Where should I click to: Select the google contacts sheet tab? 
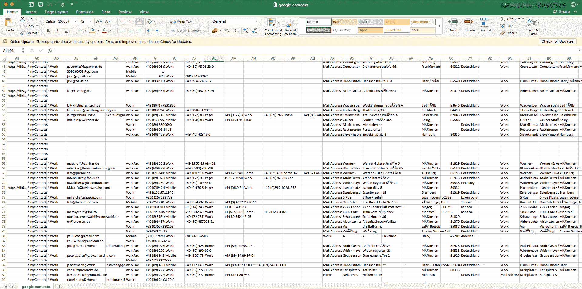(x=36, y=287)
